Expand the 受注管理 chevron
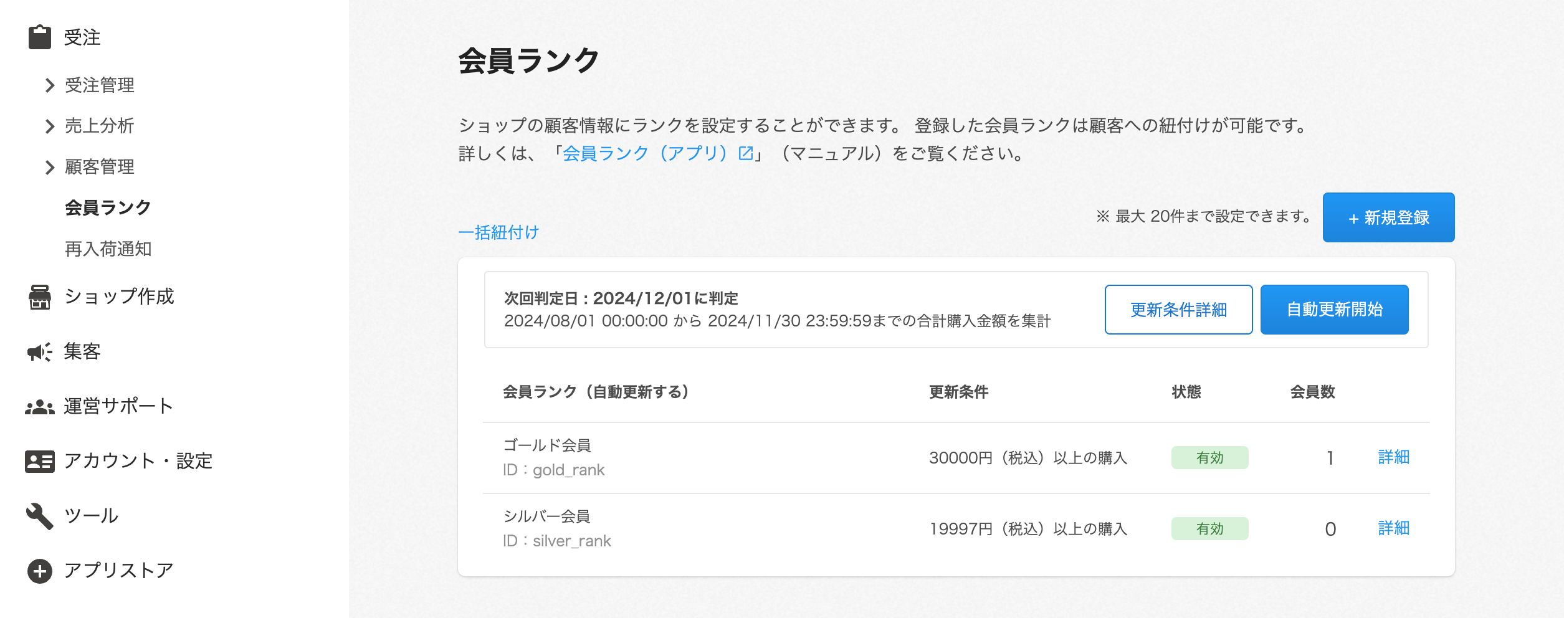 pos(50,85)
